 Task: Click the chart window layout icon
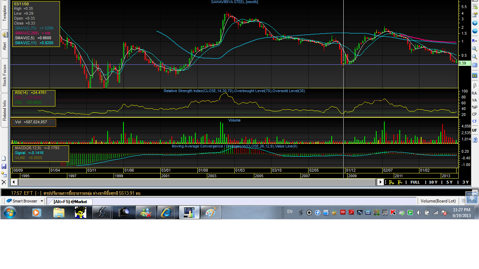(x=475, y=65)
